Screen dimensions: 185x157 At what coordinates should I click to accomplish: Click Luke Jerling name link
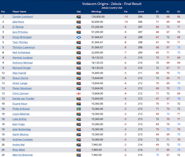click(x=19, y=119)
